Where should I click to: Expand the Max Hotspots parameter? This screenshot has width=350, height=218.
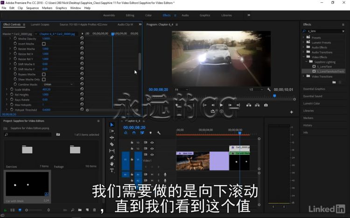point(7,105)
